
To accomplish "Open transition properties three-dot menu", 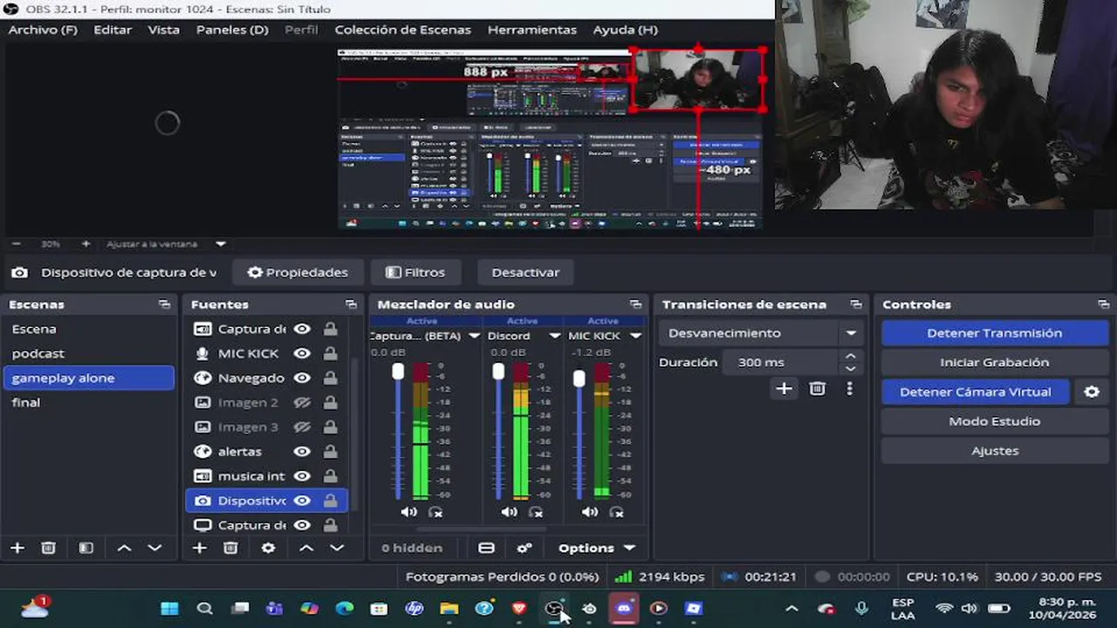I will (849, 389).
